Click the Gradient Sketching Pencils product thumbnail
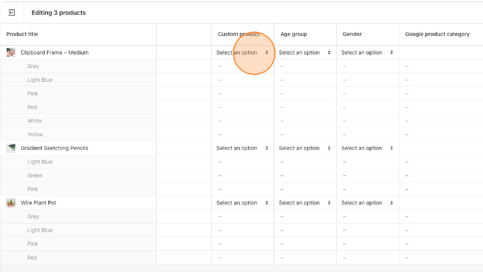483x272 pixels. pos(11,148)
